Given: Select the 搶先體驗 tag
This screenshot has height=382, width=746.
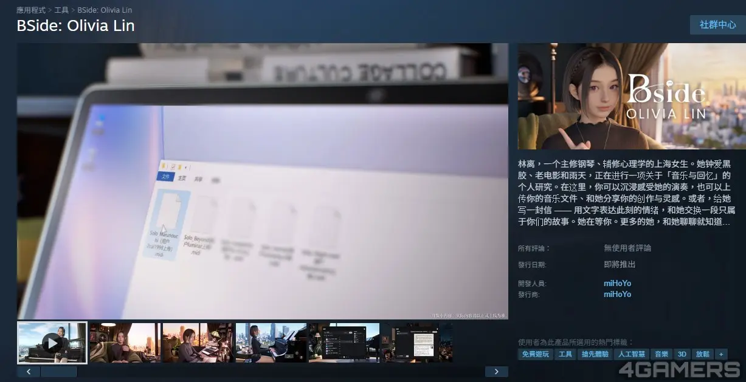Looking at the screenshot, I should point(595,354).
